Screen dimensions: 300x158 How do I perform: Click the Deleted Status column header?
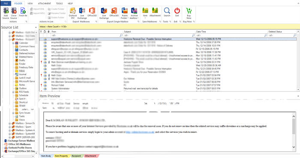(282, 32)
